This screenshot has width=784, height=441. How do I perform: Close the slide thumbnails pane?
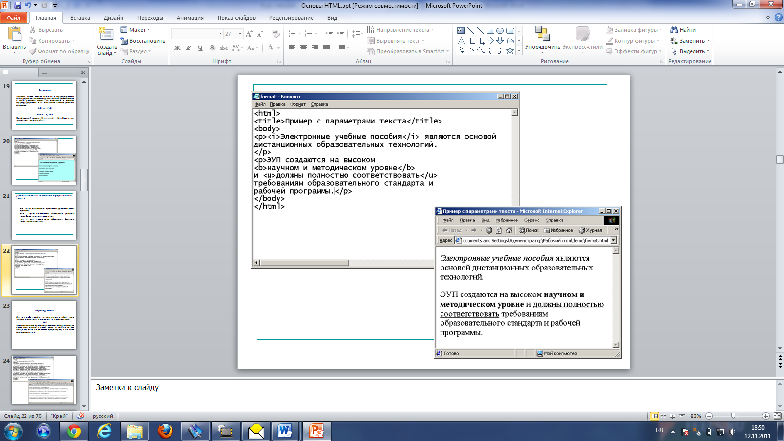[83, 73]
